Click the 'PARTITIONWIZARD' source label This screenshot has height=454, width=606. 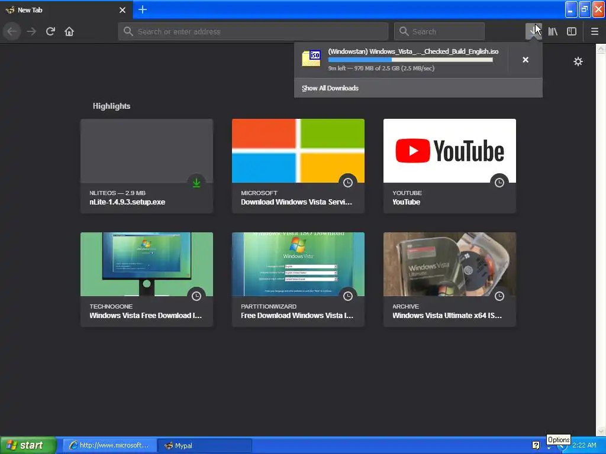(x=269, y=307)
